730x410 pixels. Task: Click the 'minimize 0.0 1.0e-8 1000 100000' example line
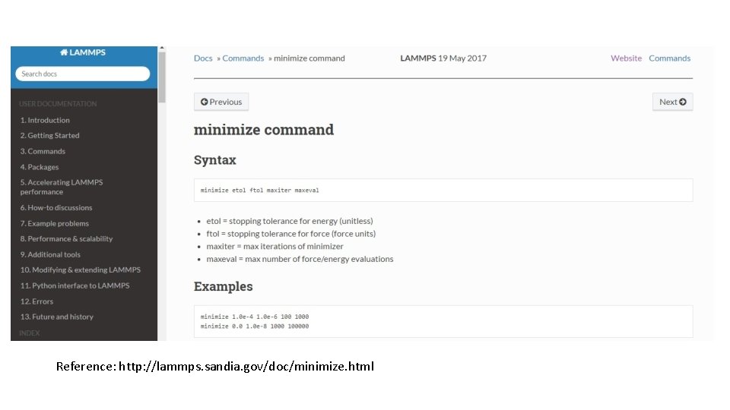point(255,326)
